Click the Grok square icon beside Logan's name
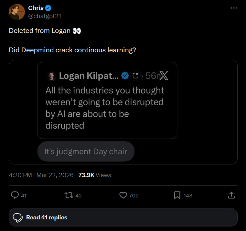 pos(135,76)
